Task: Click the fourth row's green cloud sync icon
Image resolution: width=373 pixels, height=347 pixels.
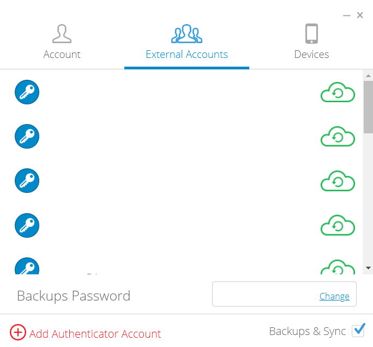Action: pos(338,225)
